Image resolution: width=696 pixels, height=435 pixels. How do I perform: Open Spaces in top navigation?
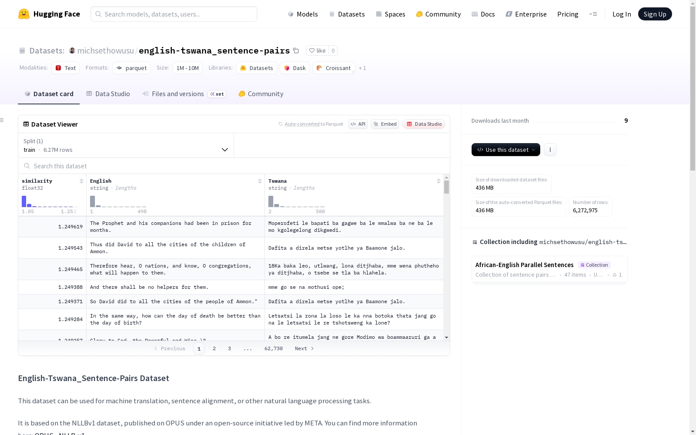click(x=391, y=14)
